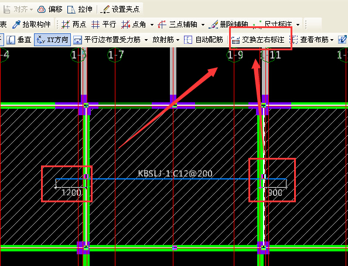
Task: Select the KBSLJ-1:C12@200 rebar label
Action: (x=175, y=174)
